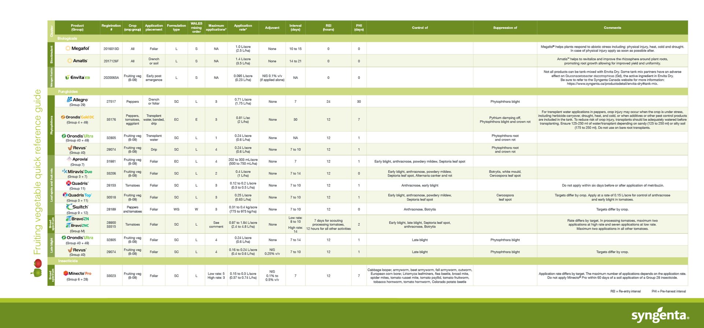Click the Adjuvant column header
The width and height of the screenshot is (704, 328).
272,28
